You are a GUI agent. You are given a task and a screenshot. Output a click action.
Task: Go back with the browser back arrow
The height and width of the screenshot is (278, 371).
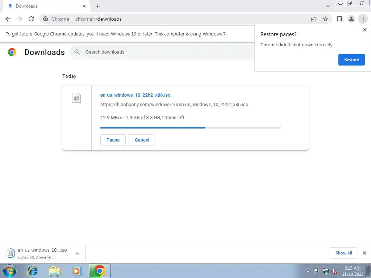8,19
